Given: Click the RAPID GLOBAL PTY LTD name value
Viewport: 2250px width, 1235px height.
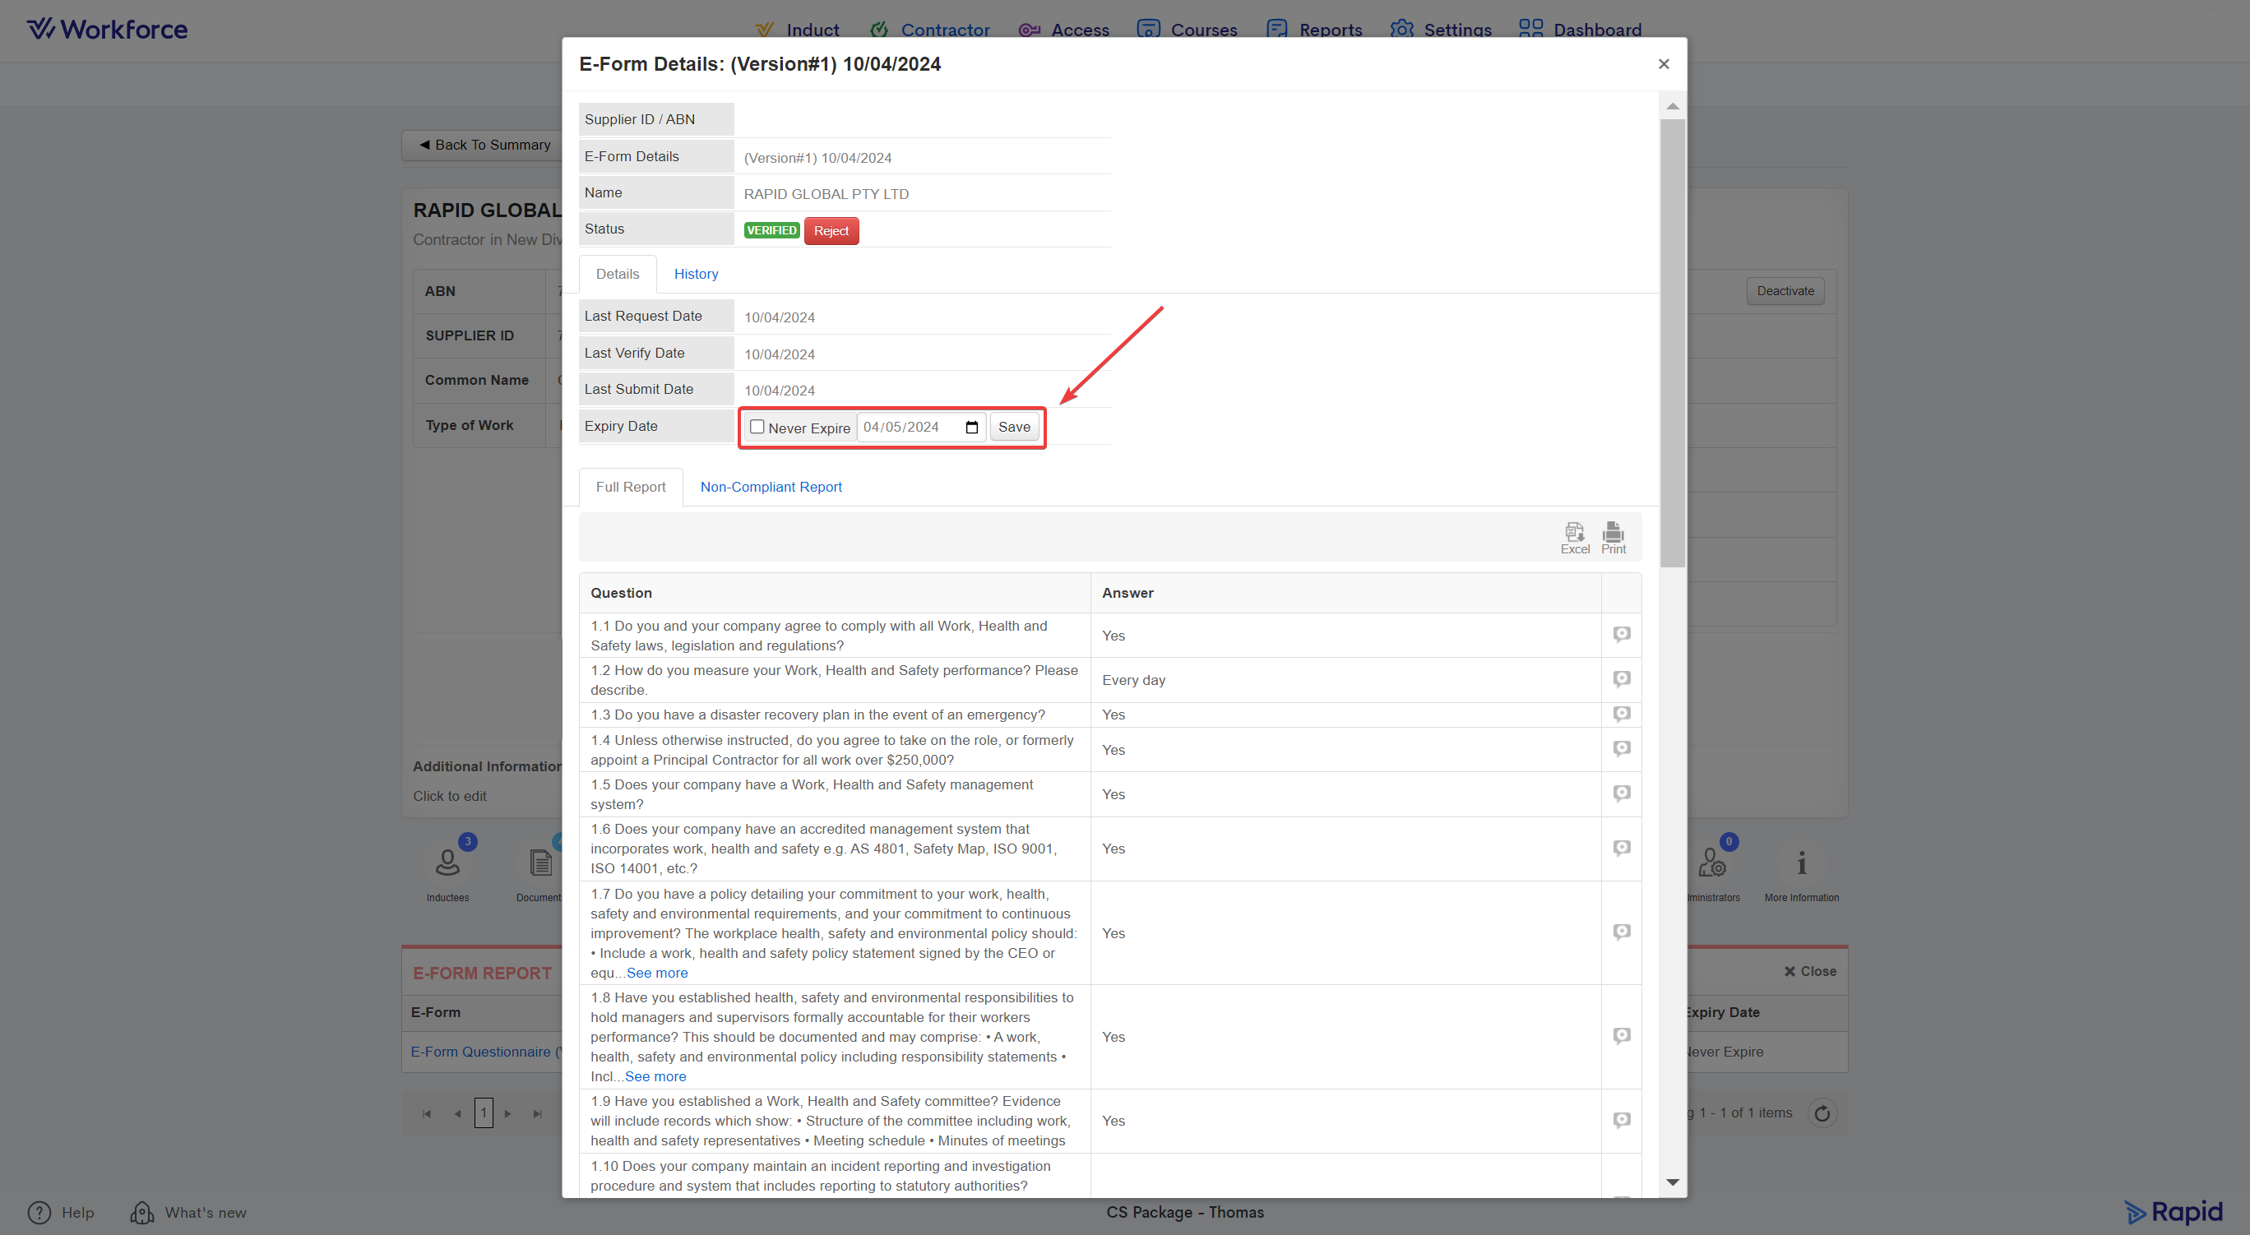Looking at the screenshot, I should coord(826,194).
